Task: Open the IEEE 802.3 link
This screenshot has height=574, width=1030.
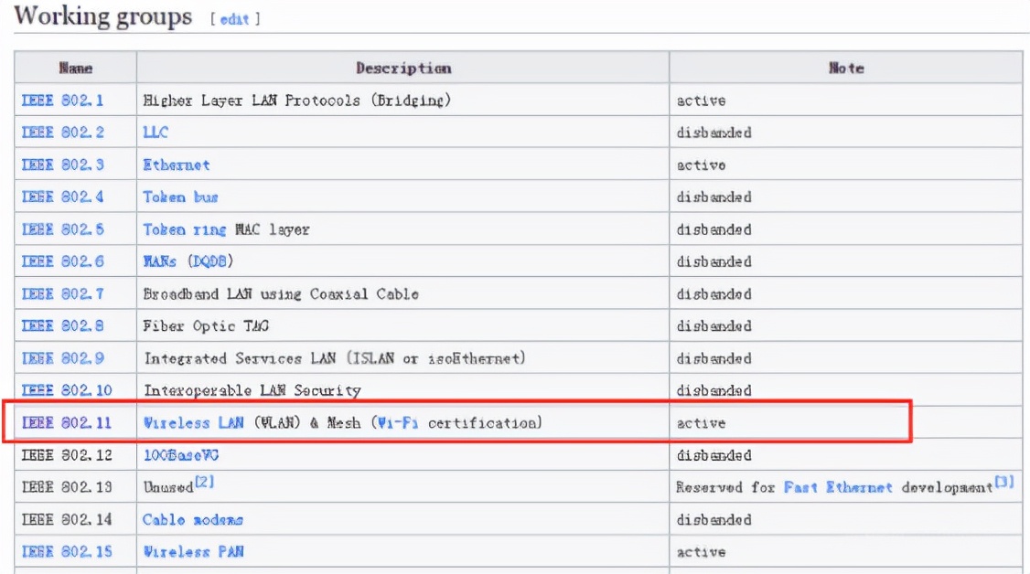Action: coord(62,165)
